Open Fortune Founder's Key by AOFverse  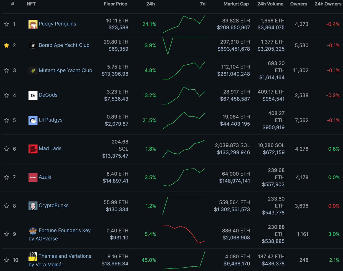60,234
